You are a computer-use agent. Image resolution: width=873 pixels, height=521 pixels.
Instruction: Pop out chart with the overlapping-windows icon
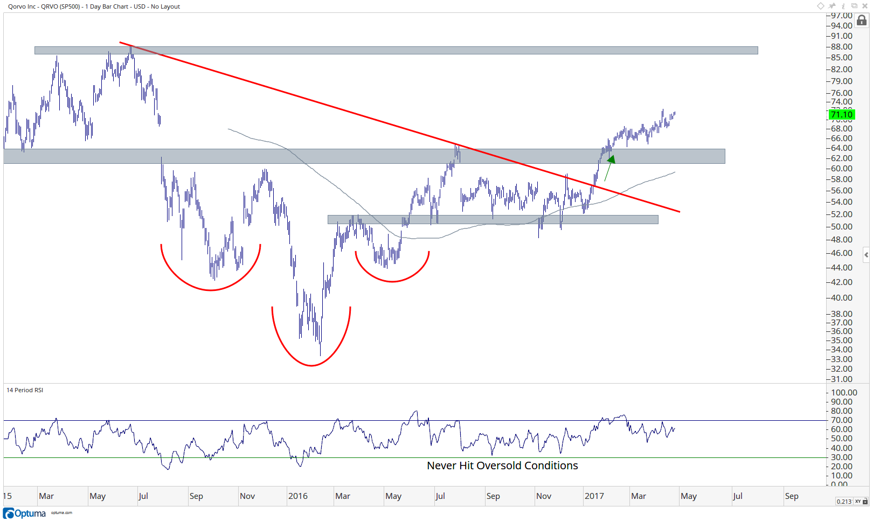coord(854,5)
